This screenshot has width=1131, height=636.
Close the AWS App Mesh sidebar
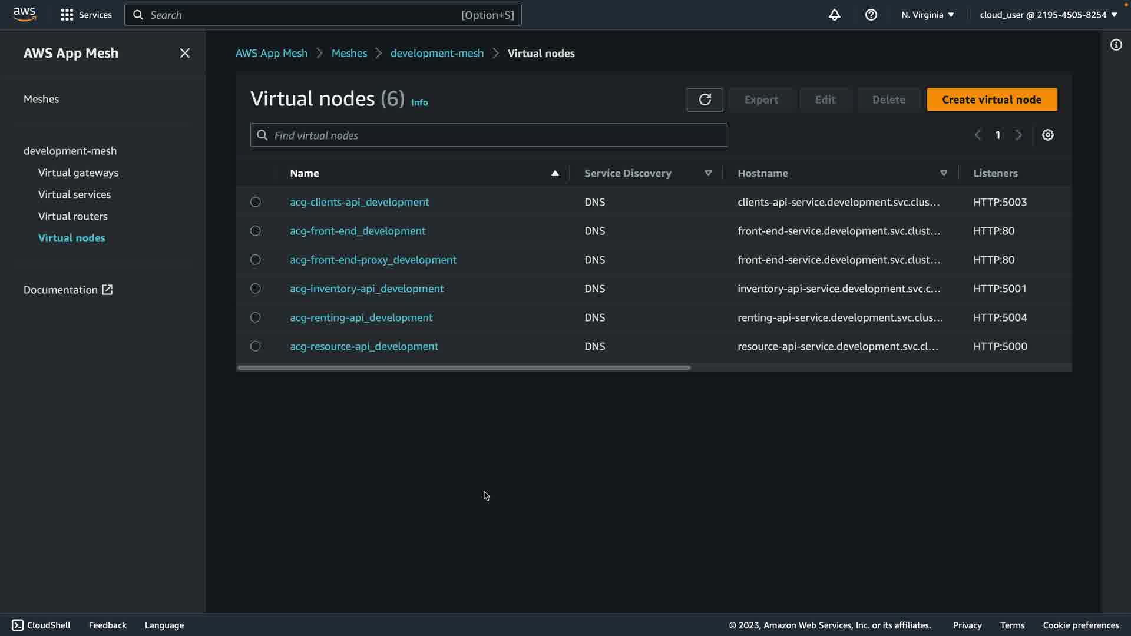[184, 53]
